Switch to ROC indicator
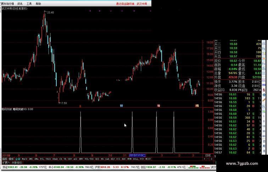The image size is (268, 172). click(x=124, y=159)
